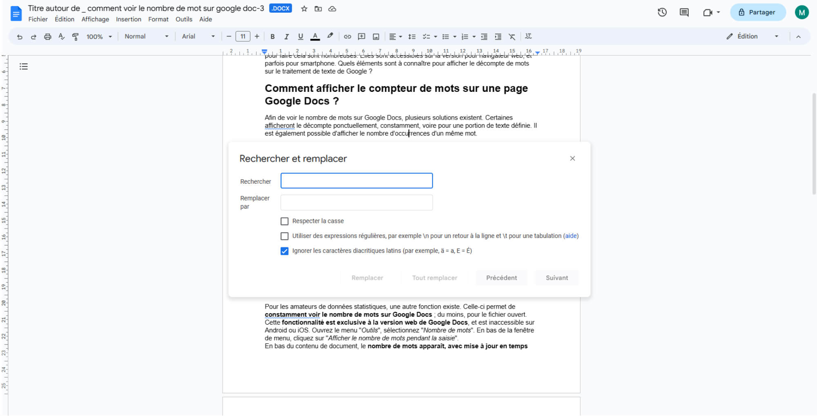Move document to folder icon
Screen dimensions: 817x416
(318, 9)
